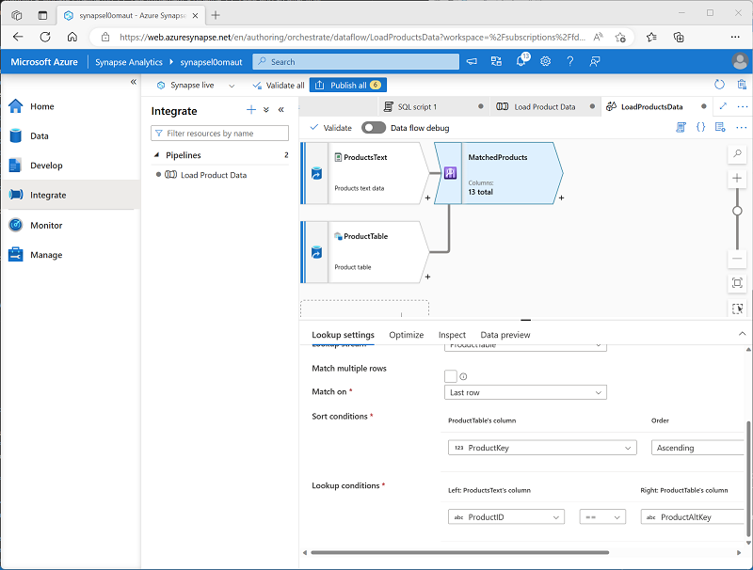Collapse the Pipelines tree group
Image resolution: width=753 pixels, height=570 pixels.
click(x=156, y=155)
